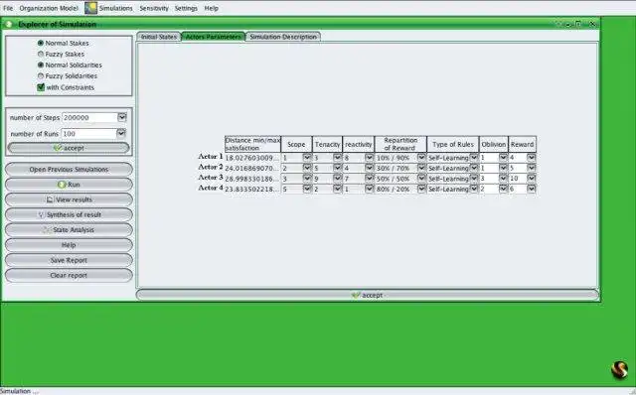Select Fuzzy Stakes radio button
The image size is (636, 395).
coord(41,54)
